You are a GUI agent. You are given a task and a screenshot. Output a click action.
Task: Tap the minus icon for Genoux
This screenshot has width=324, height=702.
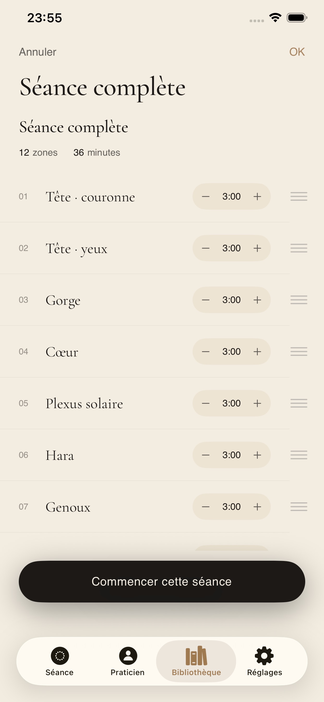click(206, 507)
